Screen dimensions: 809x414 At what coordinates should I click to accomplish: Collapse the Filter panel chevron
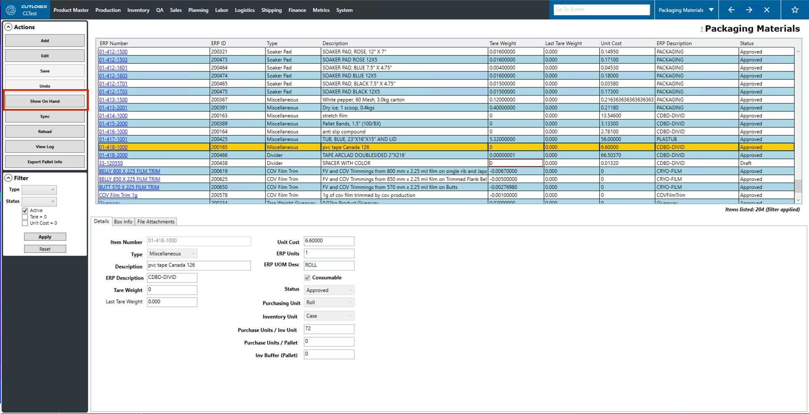[x=8, y=178]
